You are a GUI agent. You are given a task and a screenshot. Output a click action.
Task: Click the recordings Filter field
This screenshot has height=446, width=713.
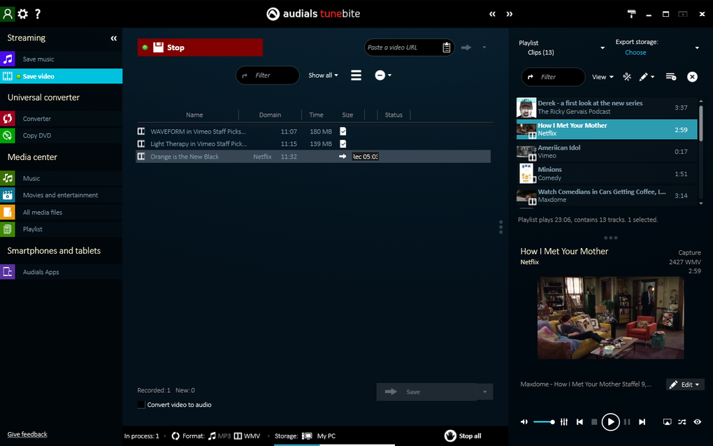[x=267, y=75]
